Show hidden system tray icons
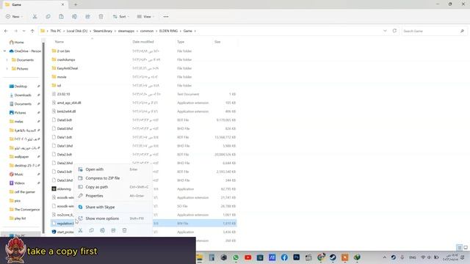The width and height of the screenshot is (470, 264). pyautogui.click(x=385, y=257)
